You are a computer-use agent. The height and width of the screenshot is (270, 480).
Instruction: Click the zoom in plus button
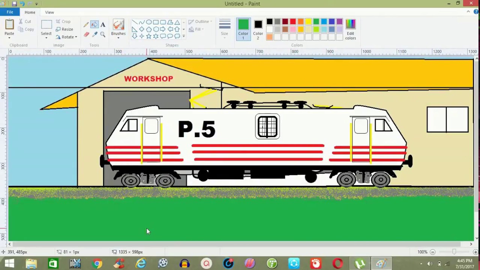475,252
